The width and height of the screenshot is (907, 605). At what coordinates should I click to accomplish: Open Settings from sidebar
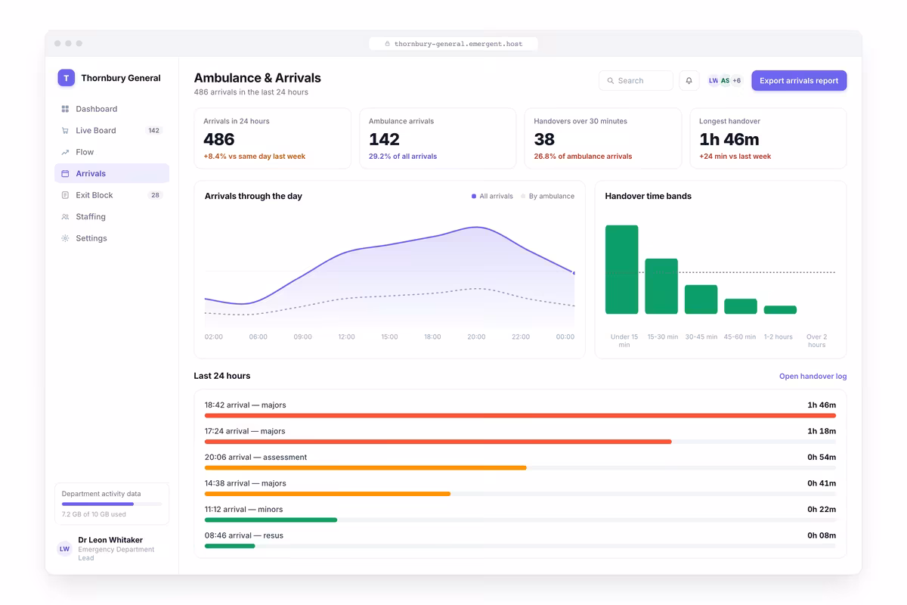(x=112, y=238)
